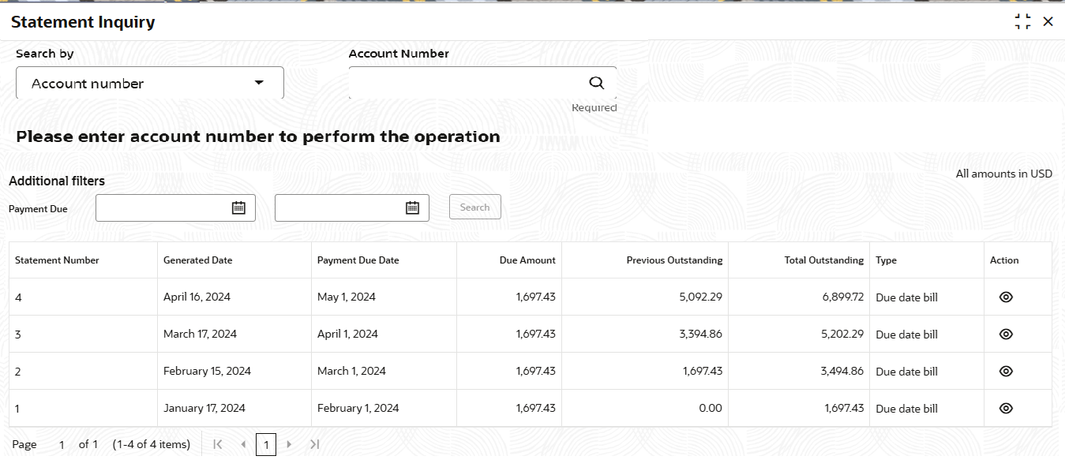
Task: Click the first Payment Due date field
Action: [x=163, y=207]
